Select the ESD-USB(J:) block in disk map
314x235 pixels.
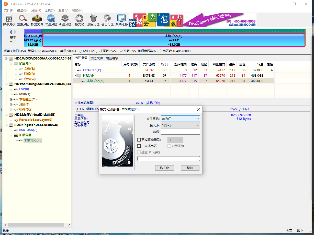click(x=33, y=38)
